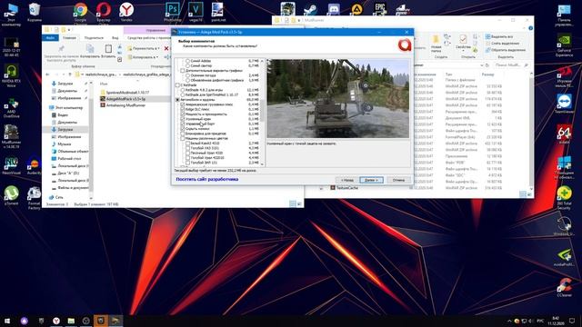Open CCleaner desktop icon
Screen dimensions: 582x327
pyautogui.click(x=564, y=287)
